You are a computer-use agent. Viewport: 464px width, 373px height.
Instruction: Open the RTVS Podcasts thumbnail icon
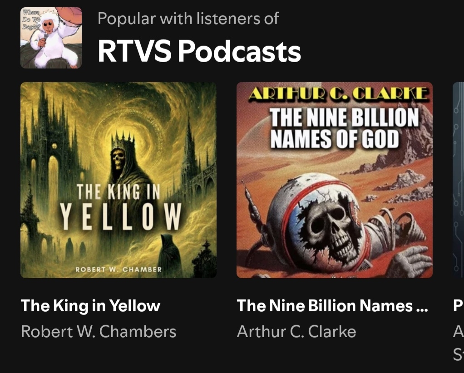point(51,38)
